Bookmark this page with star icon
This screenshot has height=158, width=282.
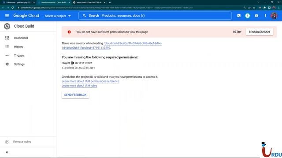pos(254,8)
